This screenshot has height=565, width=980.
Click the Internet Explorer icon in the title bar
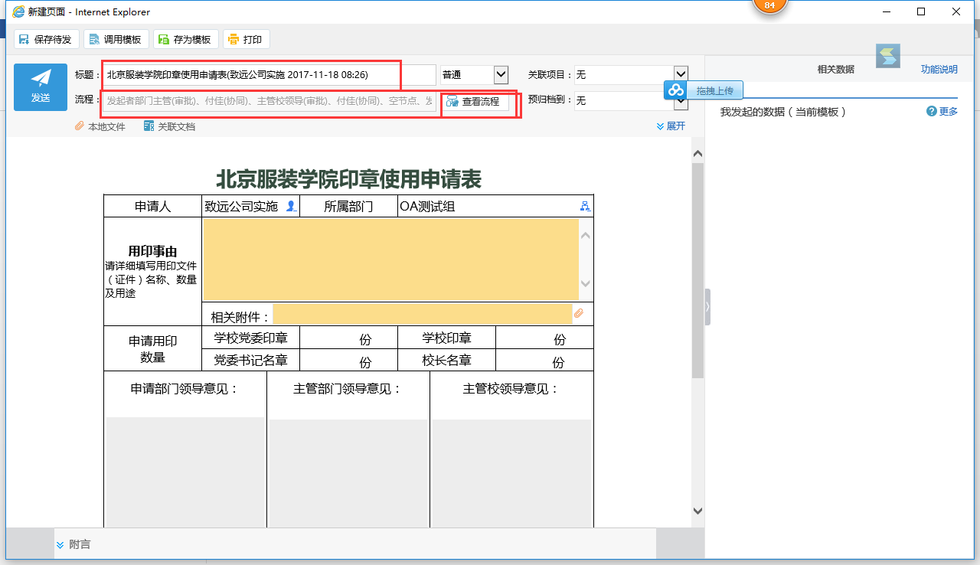point(18,11)
